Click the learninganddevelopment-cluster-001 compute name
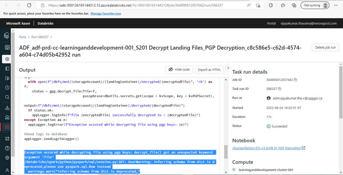This screenshot has width=343, height=175. [266, 170]
